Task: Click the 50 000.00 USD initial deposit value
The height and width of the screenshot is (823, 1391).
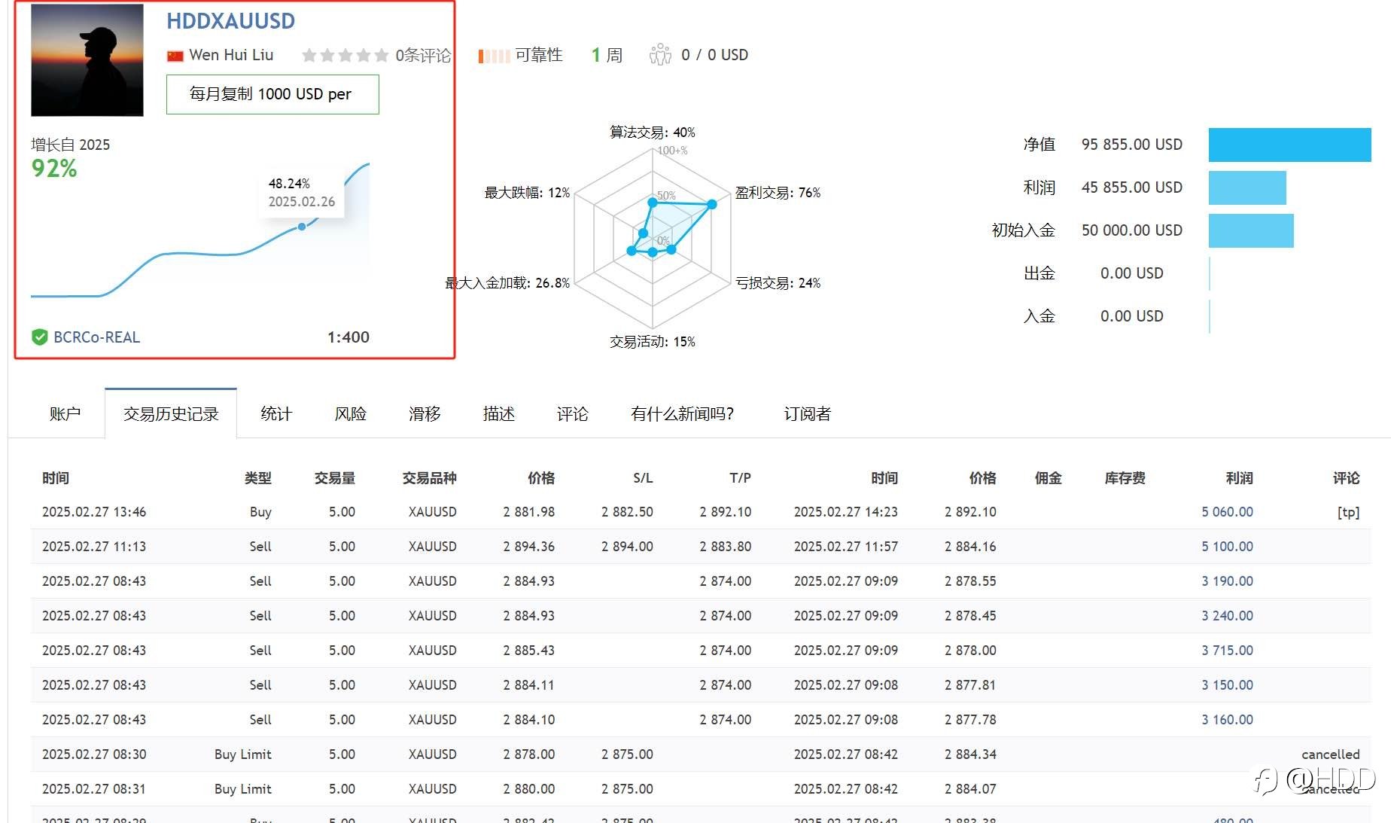Action: pyautogui.click(x=1131, y=230)
